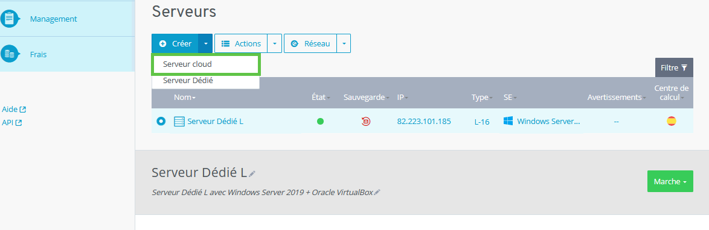Image resolution: width=709 pixels, height=230 pixels.
Task: Open the Aide external link
Action: coord(14,109)
